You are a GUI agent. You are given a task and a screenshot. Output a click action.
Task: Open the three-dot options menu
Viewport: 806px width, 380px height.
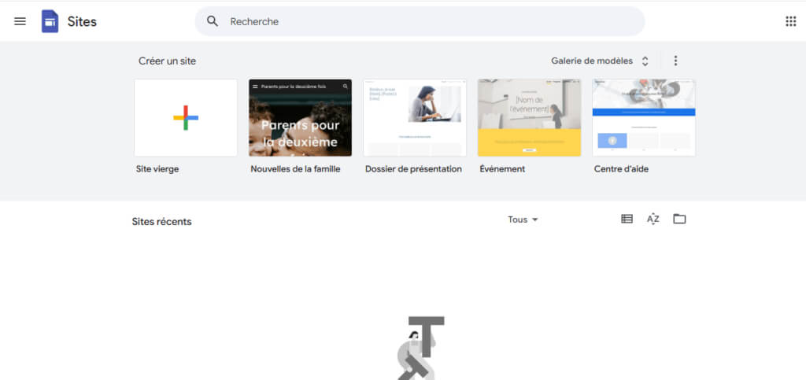[675, 61]
